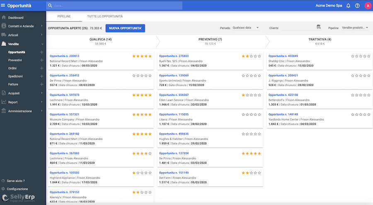Click the Configurazione gear icon
373x205 pixels.
[3, 189]
